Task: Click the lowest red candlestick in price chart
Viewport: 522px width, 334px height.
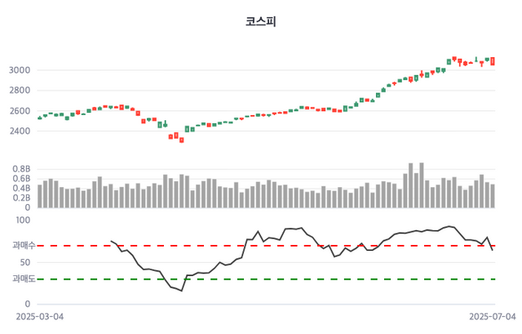Action: tap(182, 140)
